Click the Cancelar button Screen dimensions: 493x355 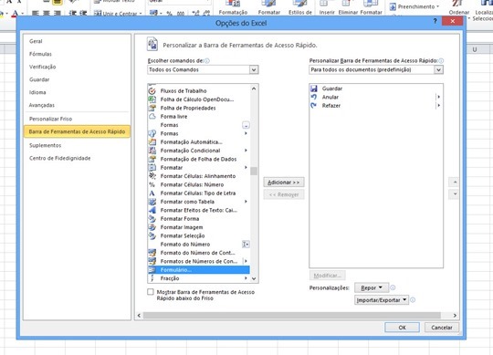tap(442, 328)
